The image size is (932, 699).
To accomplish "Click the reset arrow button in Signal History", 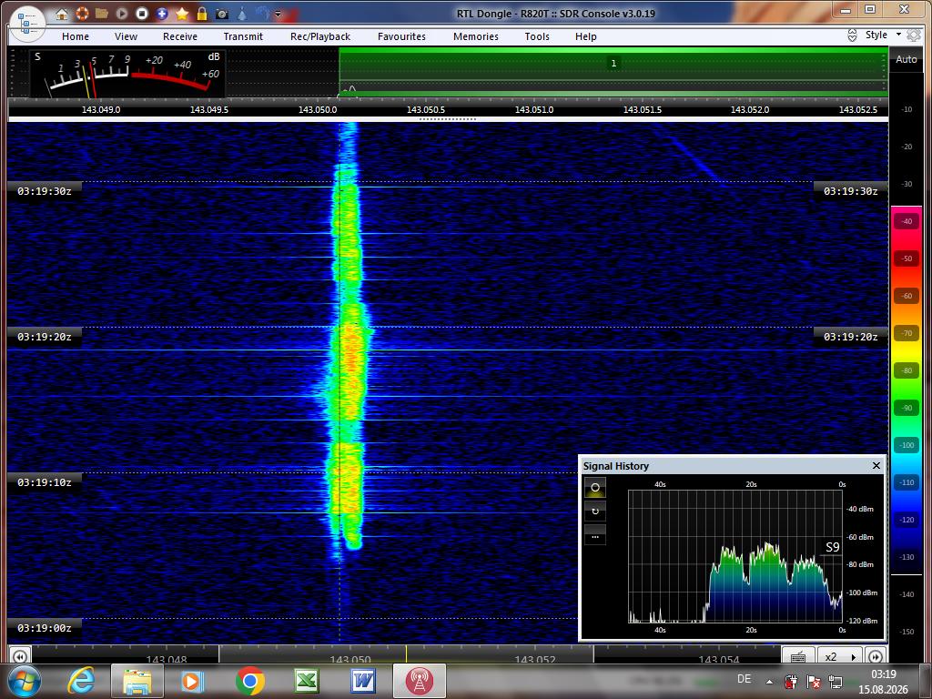I will coord(595,512).
